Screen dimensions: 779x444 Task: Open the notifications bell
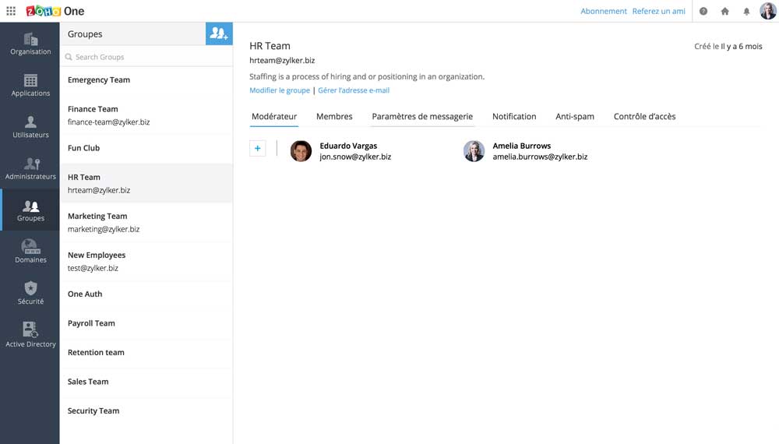(x=746, y=12)
